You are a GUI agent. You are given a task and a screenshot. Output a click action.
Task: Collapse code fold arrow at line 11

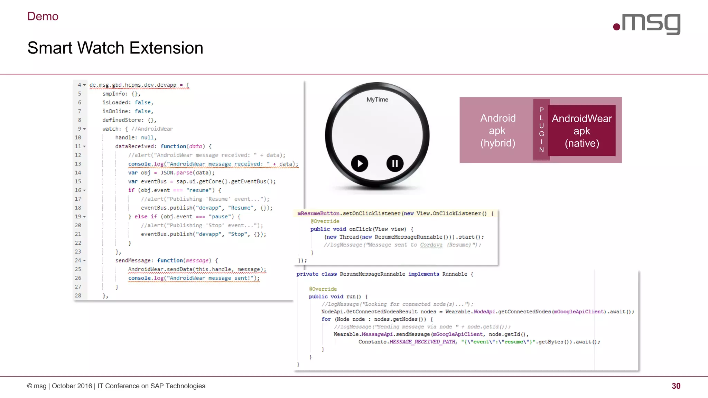pyautogui.click(x=84, y=146)
